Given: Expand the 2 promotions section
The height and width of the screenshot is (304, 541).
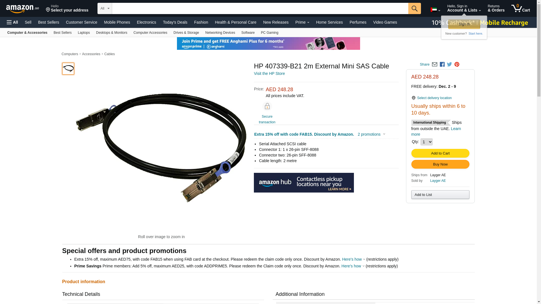Looking at the screenshot, I should point(371,134).
